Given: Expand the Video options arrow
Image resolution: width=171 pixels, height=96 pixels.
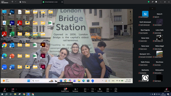Looking at the screenshot, I should pyautogui.click(x=16, y=89).
